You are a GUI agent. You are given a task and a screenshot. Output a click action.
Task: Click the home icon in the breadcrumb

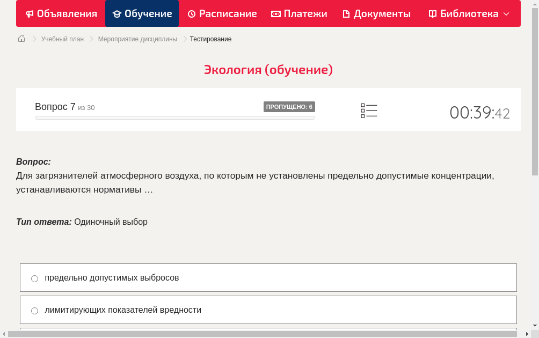tap(21, 39)
